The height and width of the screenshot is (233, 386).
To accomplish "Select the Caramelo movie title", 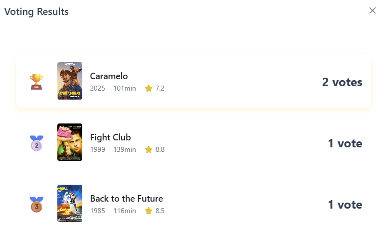I will click(109, 76).
